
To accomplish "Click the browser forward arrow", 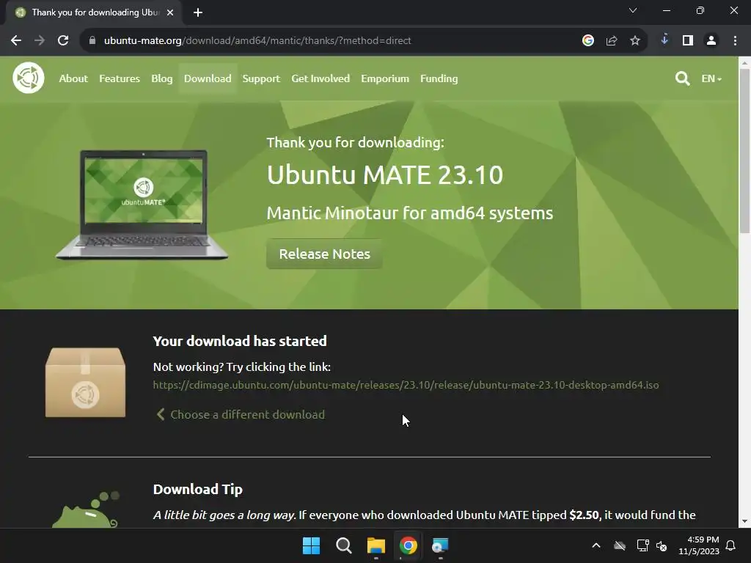I will 40,41.
